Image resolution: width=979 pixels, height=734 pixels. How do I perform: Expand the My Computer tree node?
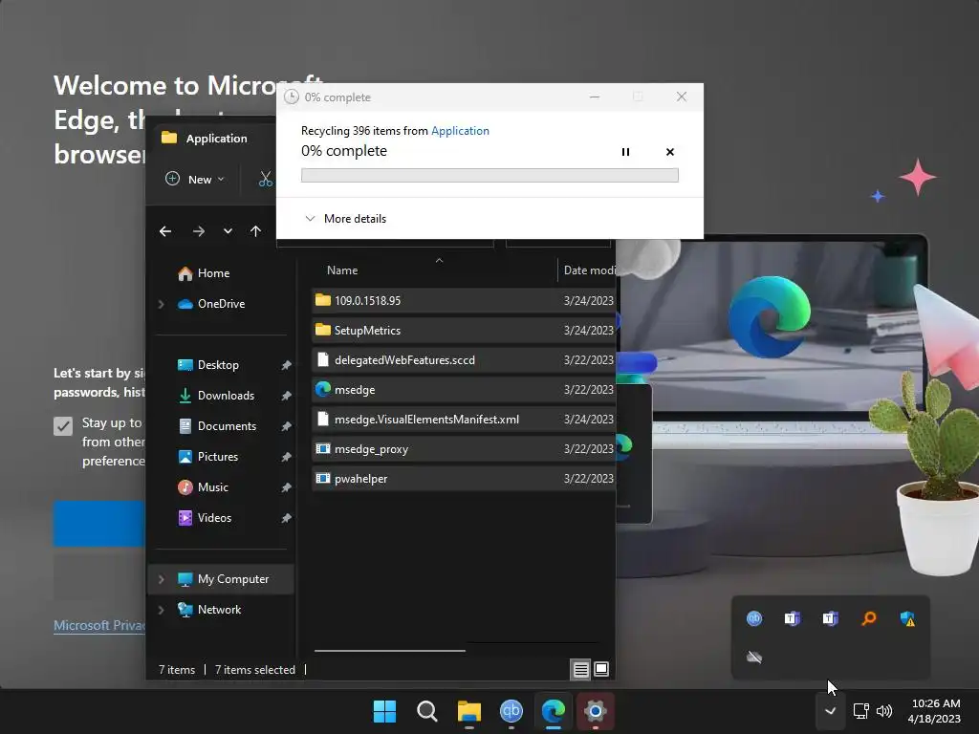click(x=161, y=579)
